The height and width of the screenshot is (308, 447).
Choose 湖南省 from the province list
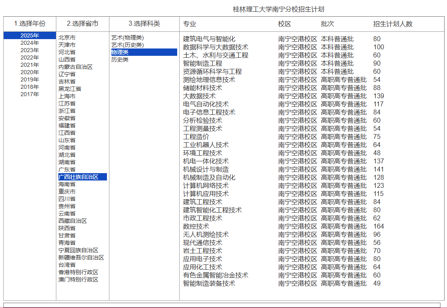(x=67, y=163)
